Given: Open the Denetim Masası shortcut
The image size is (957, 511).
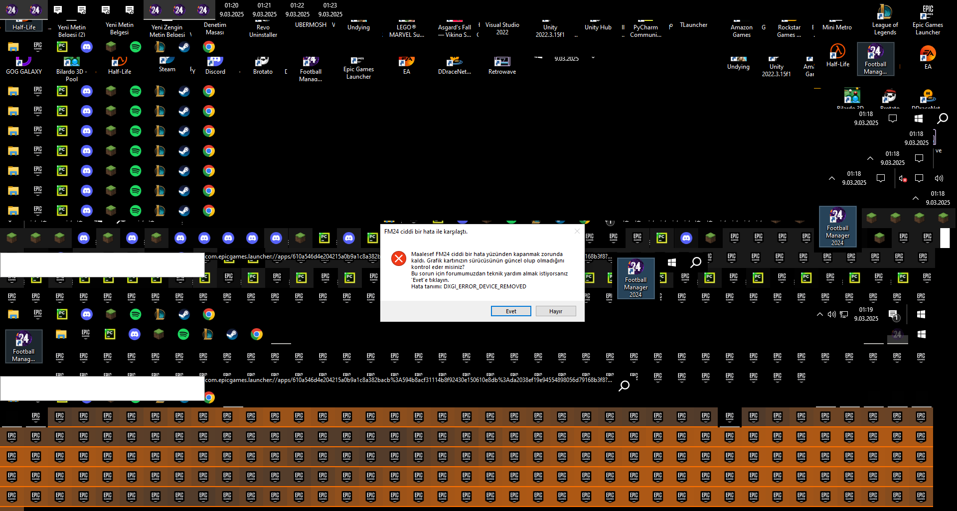Looking at the screenshot, I should (x=215, y=28).
